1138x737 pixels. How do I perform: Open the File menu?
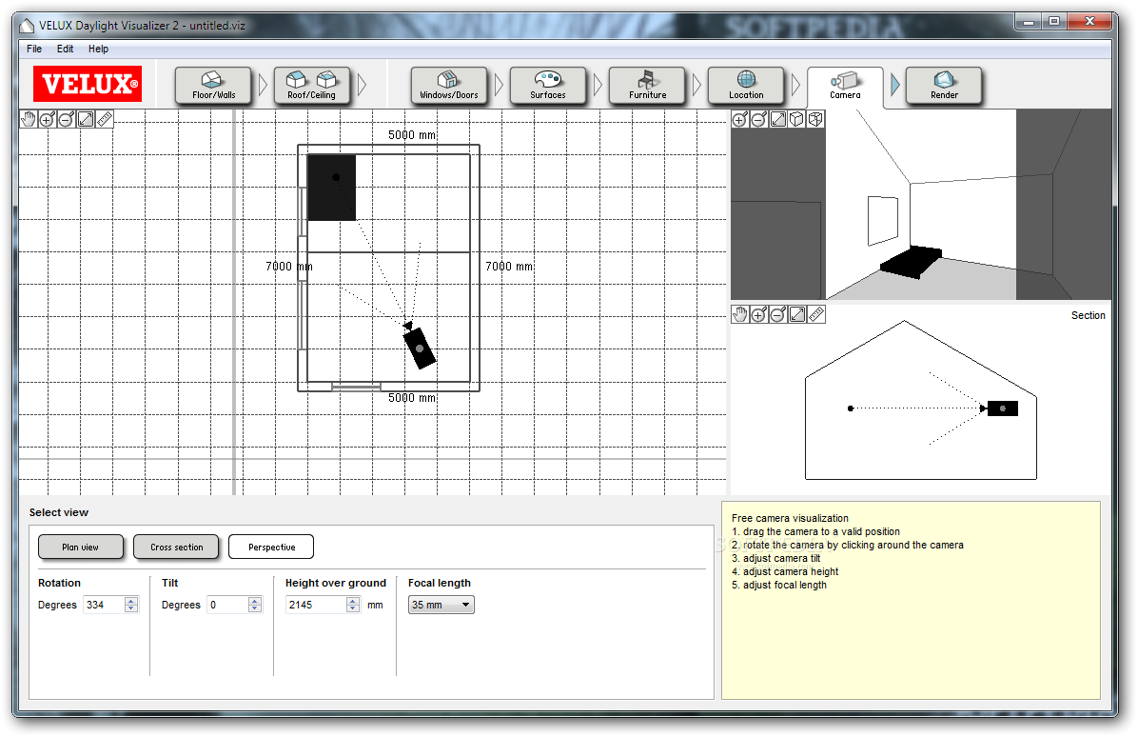[34, 49]
